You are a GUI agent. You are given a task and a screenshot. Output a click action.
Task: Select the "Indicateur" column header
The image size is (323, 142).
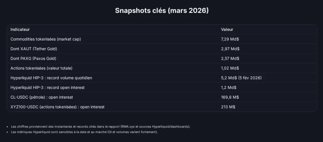click(20, 29)
